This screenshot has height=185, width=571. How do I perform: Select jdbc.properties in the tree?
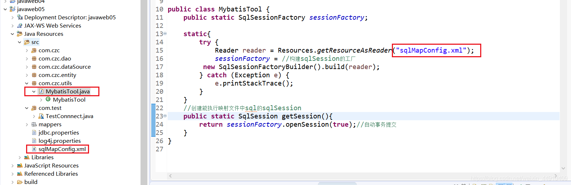pos(59,132)
